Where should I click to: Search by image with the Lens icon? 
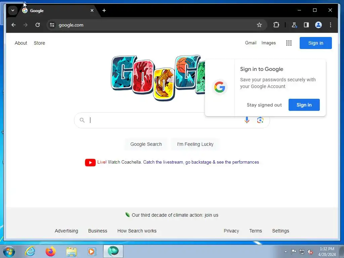tap(260, 120)
